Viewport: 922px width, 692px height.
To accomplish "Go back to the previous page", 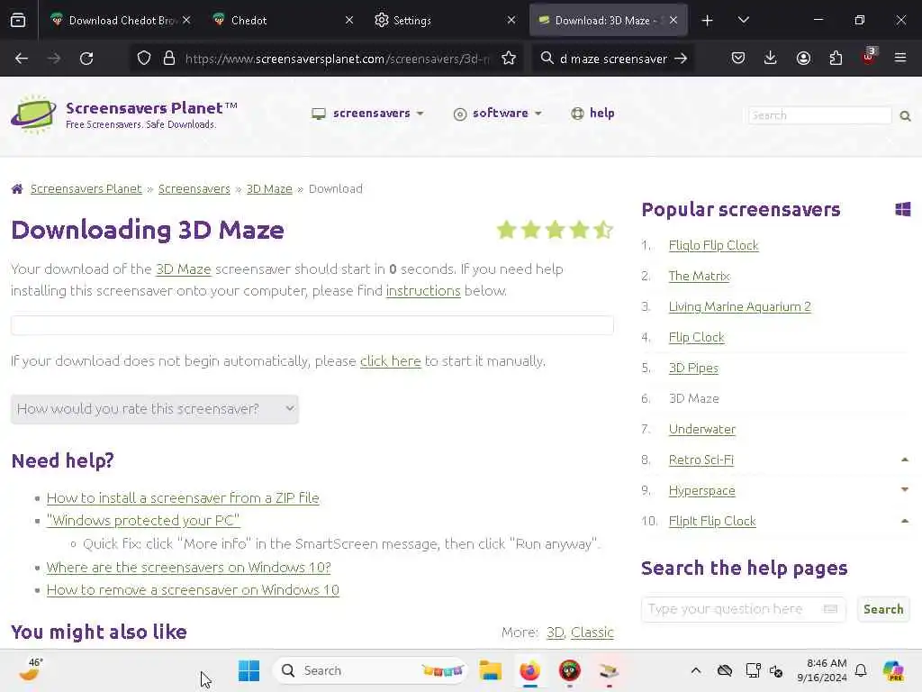I will click(x=22, y=59).
